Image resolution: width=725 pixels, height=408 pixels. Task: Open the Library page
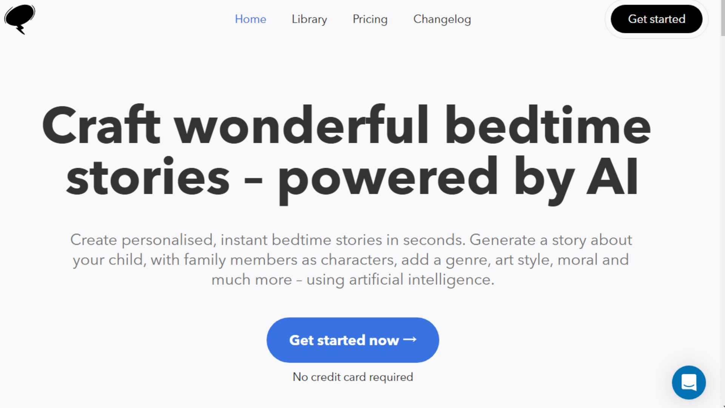[x=309, y=19]
